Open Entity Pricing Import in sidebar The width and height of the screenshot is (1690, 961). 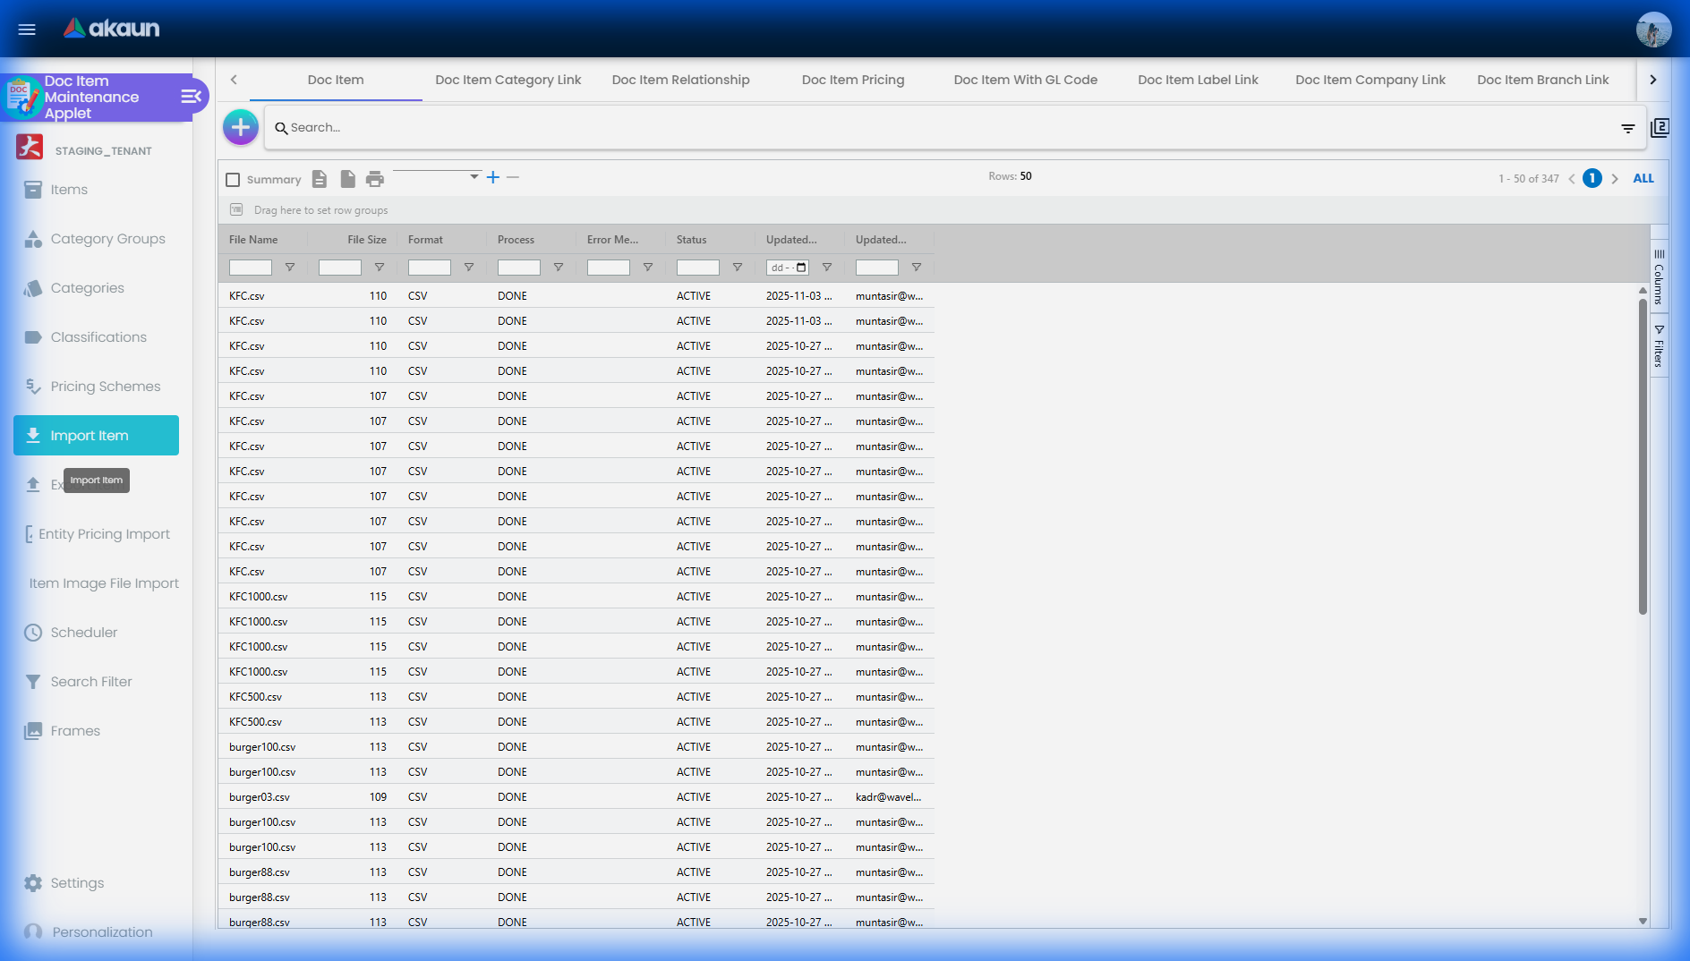(x=104, y=534)
